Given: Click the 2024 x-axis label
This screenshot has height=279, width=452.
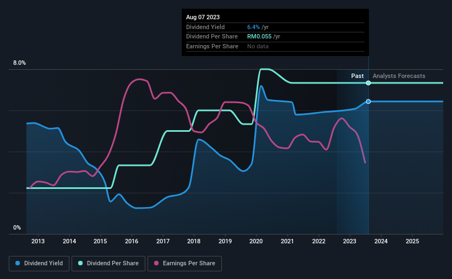Looking at the screenshot, I should click(x=381, y=241).
